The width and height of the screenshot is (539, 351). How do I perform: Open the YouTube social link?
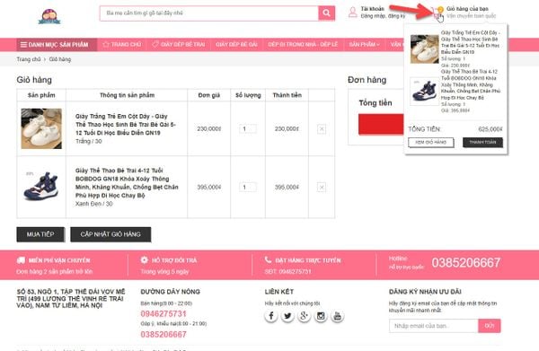(337, 316)
